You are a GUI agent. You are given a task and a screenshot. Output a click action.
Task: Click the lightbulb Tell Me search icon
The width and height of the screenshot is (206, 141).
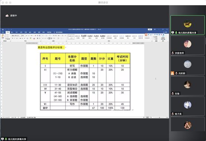click(x=54, y=32)
